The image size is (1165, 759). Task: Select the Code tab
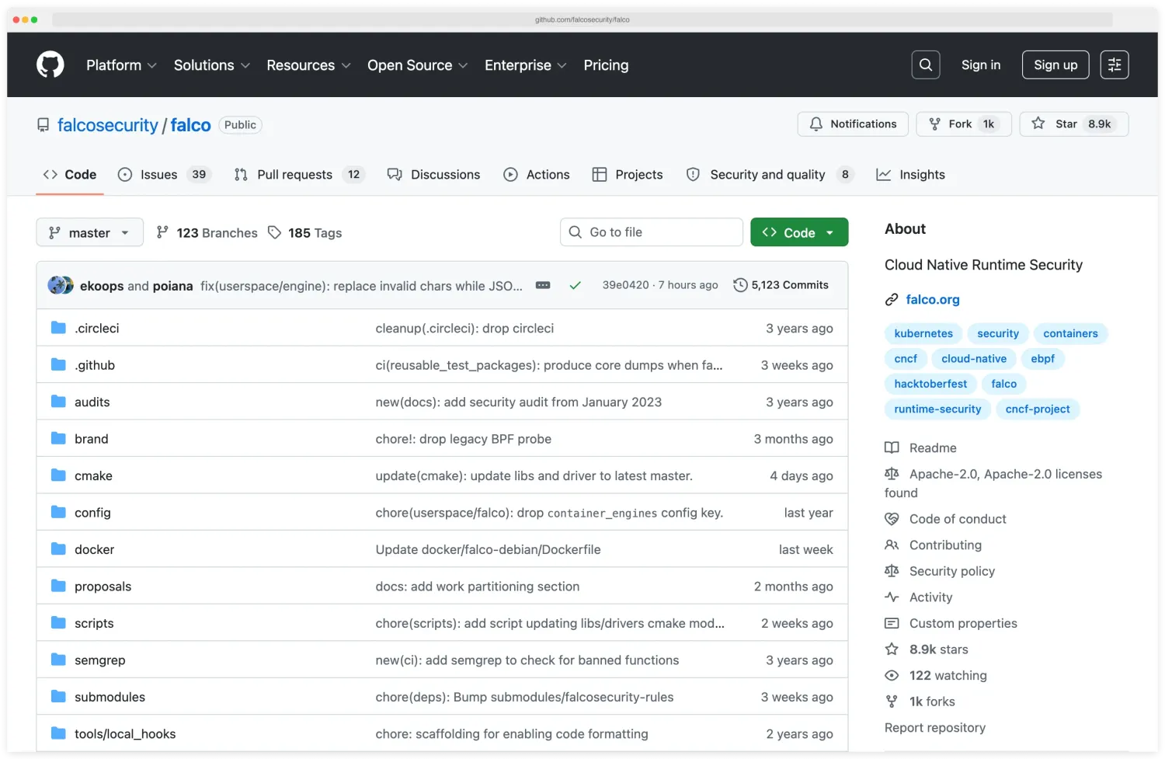[x=70, y=175]
